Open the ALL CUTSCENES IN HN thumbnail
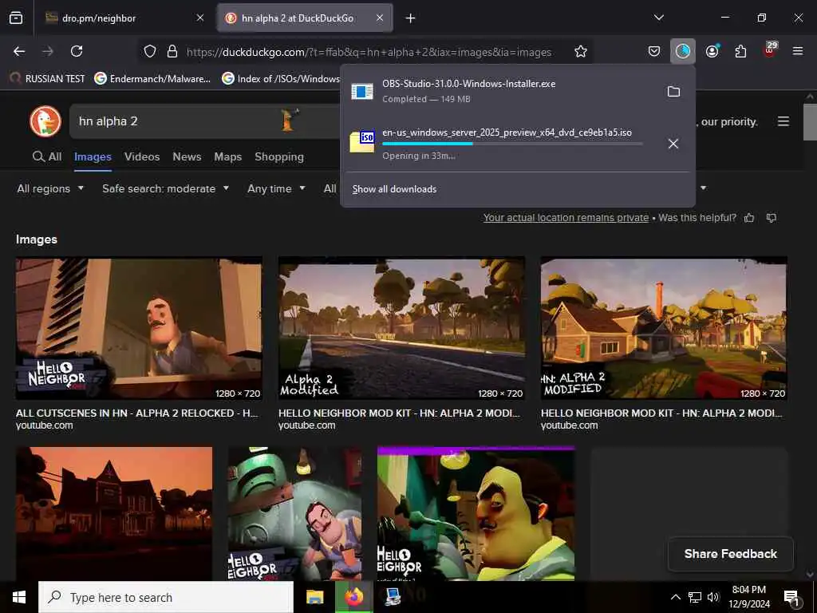The height and width of the screenshot is (613, 817). [x=139, y=328]
